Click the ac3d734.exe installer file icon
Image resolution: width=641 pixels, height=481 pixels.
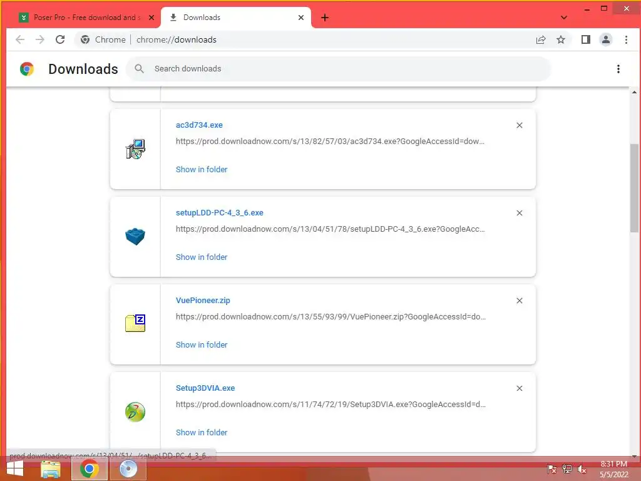point(135,149)
